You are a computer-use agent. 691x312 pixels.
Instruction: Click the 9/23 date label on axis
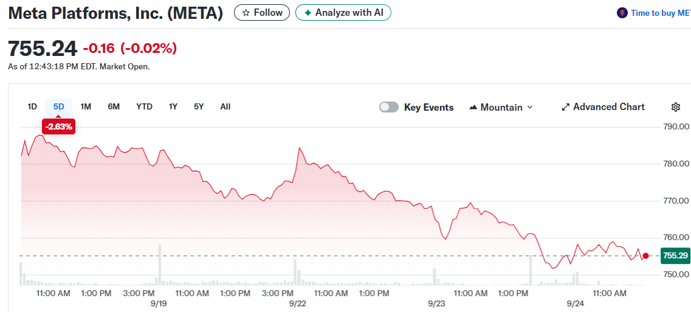point(437,303)
